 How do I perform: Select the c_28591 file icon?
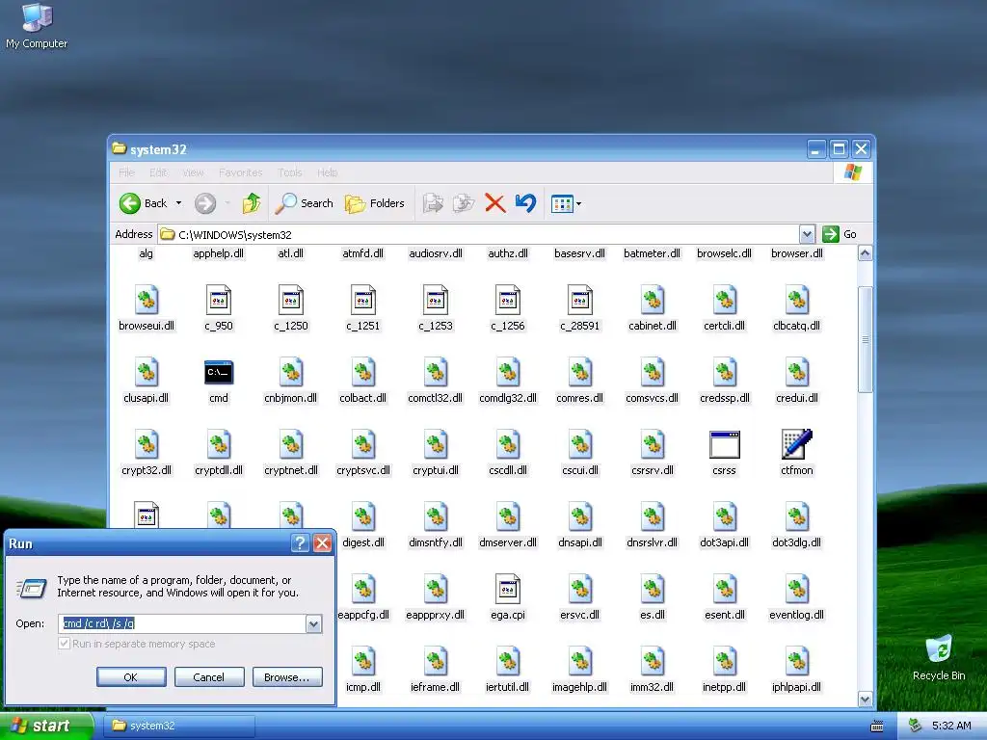tap(579, 301)
